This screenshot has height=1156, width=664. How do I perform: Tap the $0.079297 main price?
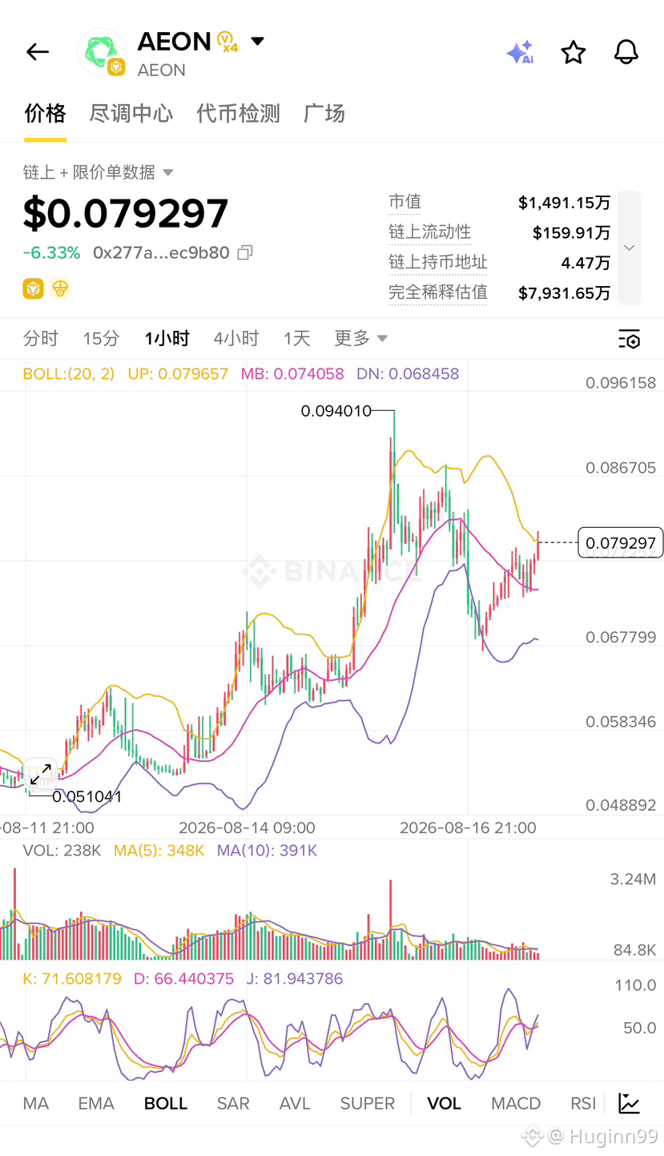point(126,214)
